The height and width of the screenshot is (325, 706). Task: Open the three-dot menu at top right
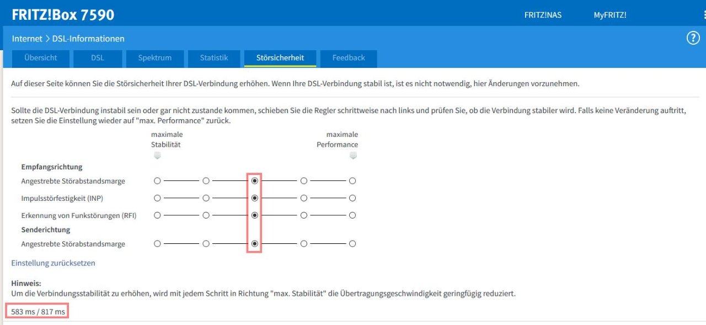[x=704, y=15]
